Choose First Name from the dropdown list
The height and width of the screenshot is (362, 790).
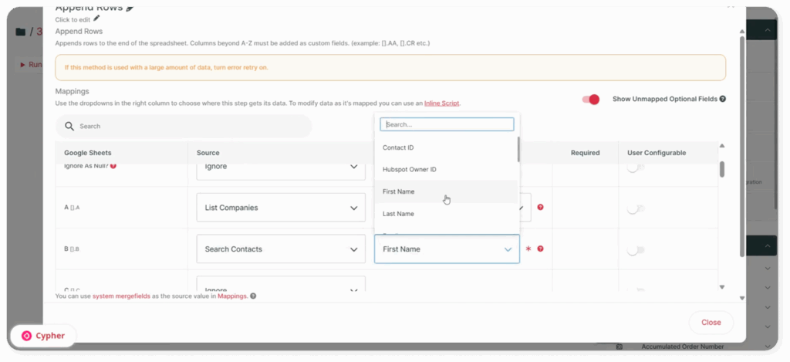(x=446, y=191)
